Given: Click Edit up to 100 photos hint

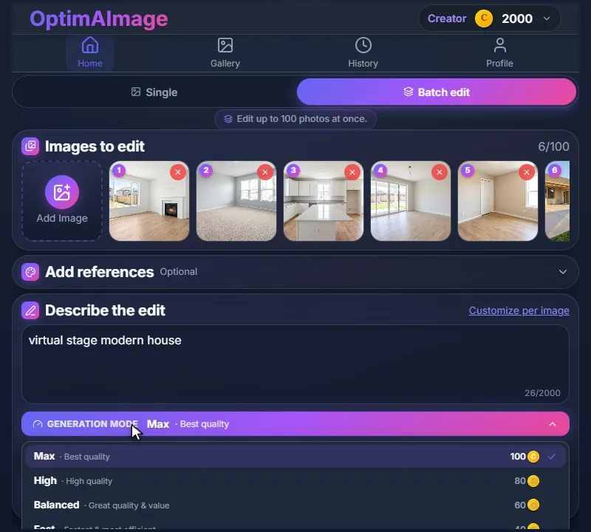Looking at the screenshot, I should click(295, 119).
